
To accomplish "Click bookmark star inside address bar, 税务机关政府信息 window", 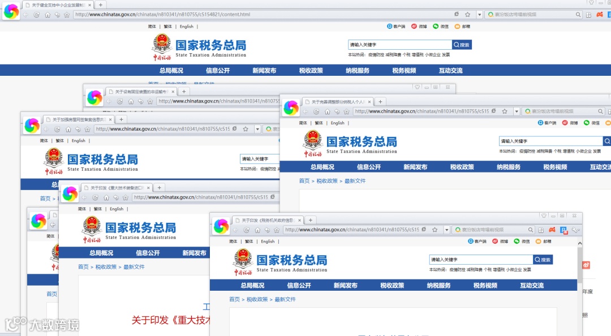I will coord(435,230).
